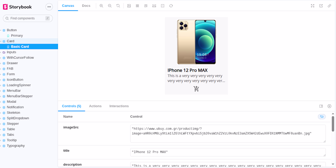Zoom out the canvas

click(x=110, y=6)
